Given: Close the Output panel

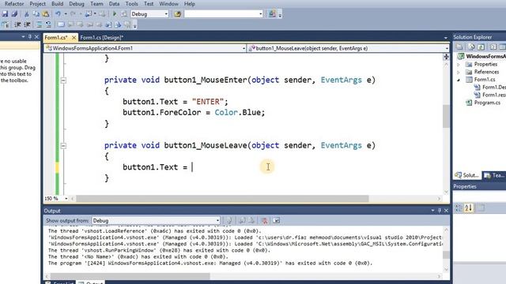Looking at the screenshot, I should (x=446, y=211).
